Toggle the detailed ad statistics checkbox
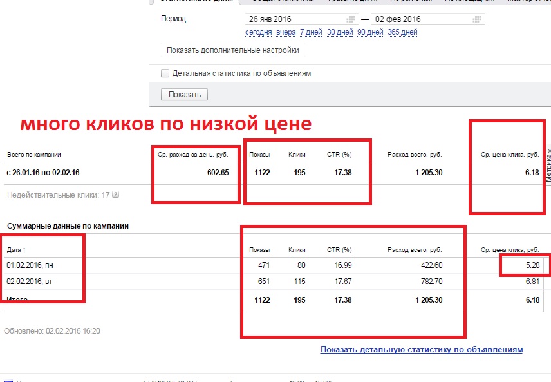The width and height of the screenshot is (551, 382). pos(165,73)
